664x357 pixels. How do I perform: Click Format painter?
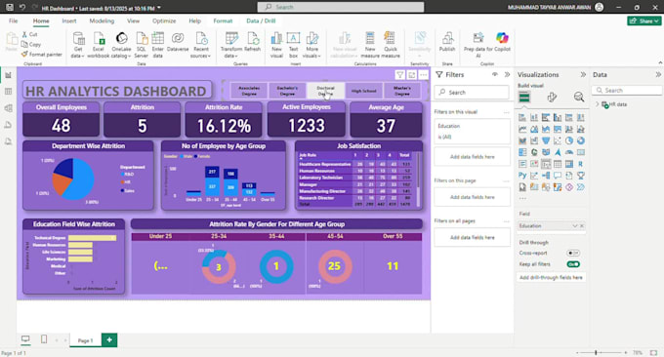pyautogui.click(x=41, y=55)
